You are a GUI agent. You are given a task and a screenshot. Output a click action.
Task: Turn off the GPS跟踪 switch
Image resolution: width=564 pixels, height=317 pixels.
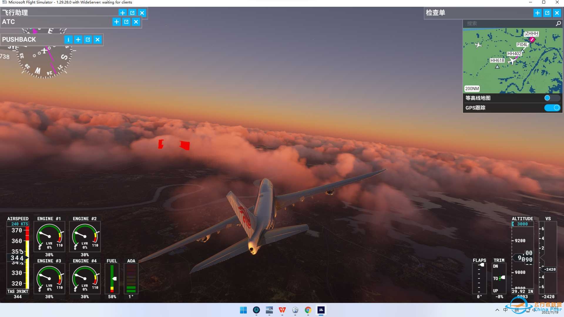[552, 108]
